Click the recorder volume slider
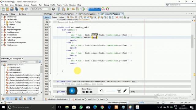The image size is (196, 110). click(111, 92)
